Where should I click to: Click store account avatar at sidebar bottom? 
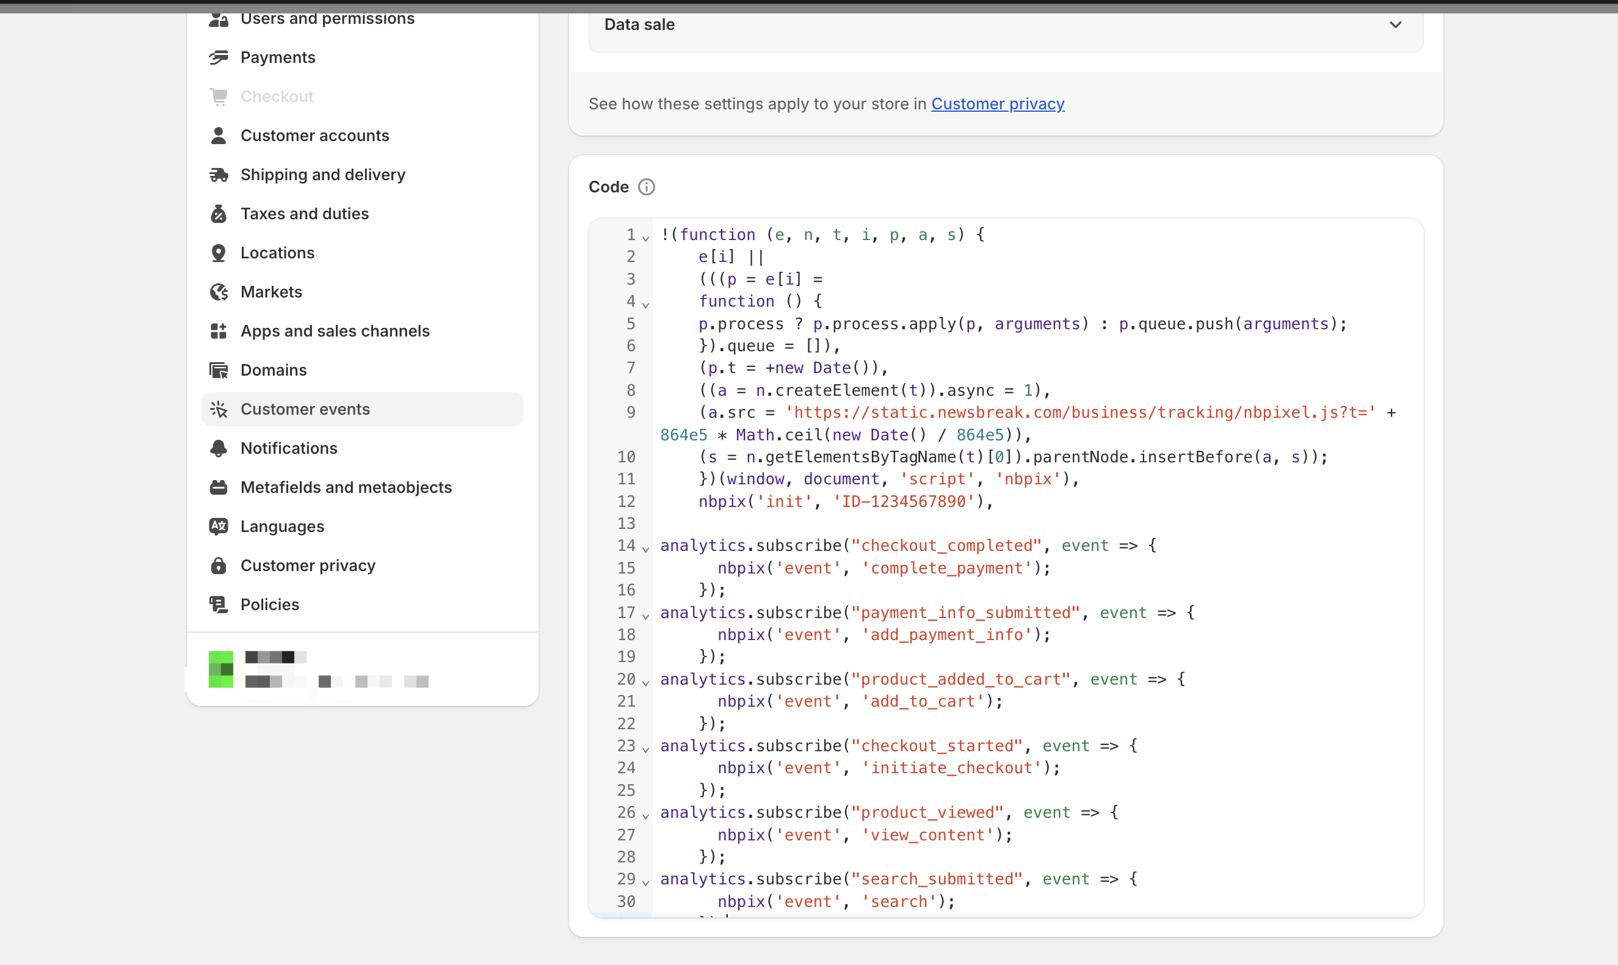tap(221, 669)
